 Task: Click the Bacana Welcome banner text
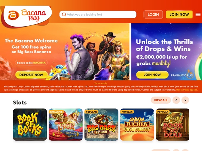point(31,41)
